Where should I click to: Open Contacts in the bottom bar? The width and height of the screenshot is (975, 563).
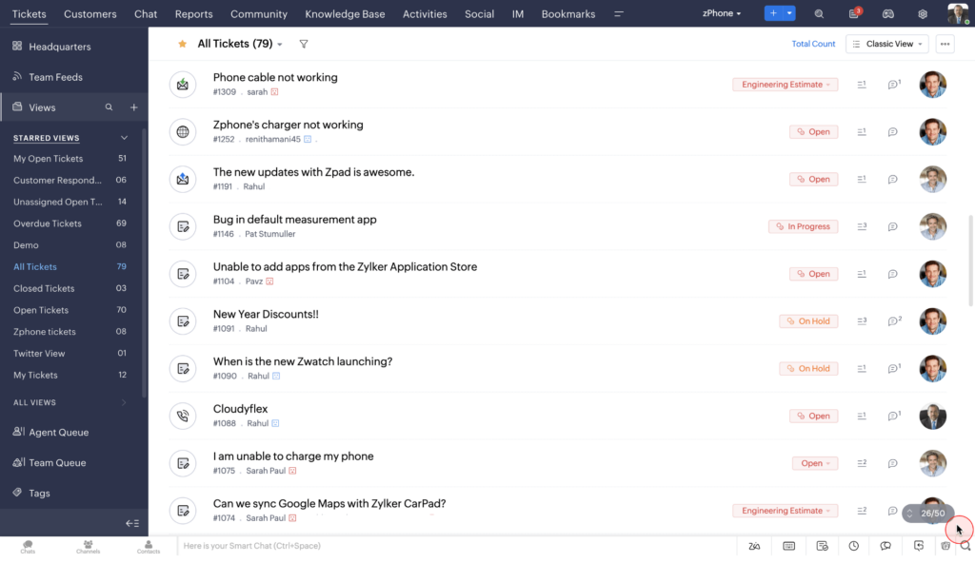click(148, 547)
